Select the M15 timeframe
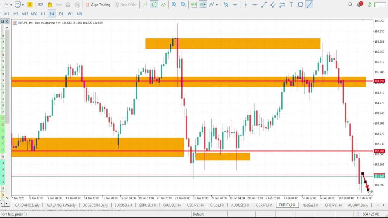Viewport: 388px width, 218px height. coord(25,14)
